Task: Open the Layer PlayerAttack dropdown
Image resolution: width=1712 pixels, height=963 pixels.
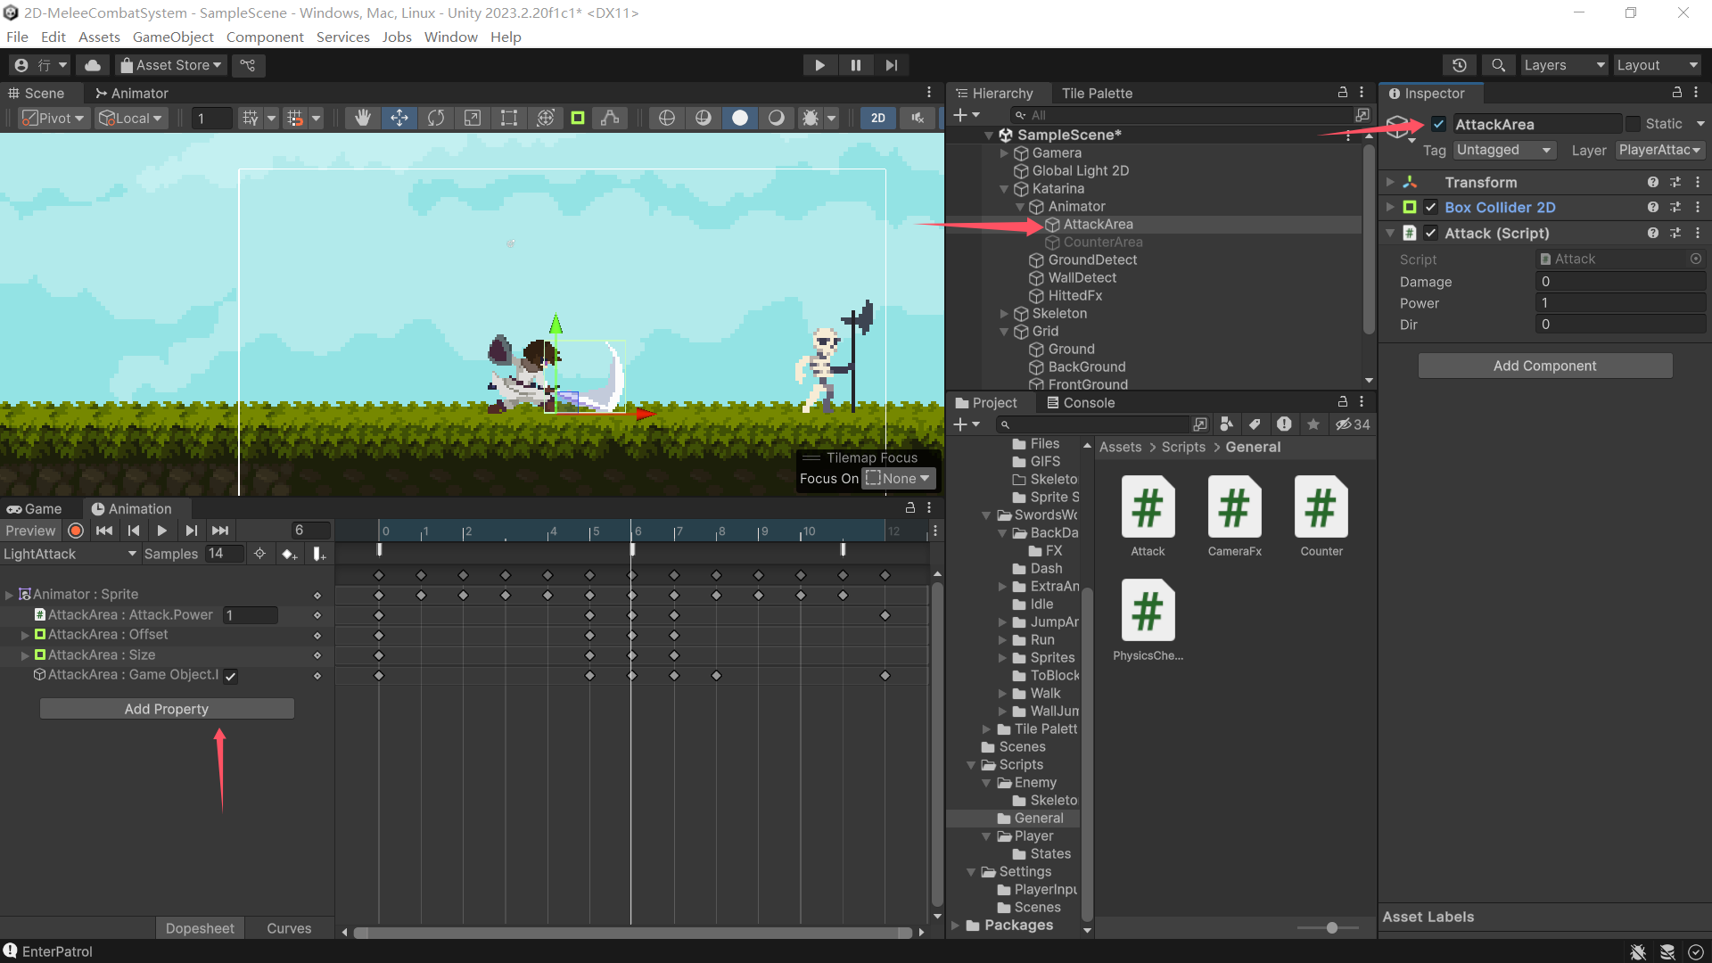Action: pos(1659,150)
